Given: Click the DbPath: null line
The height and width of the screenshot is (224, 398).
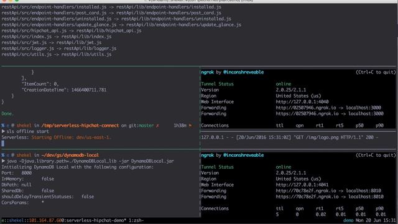Looking at the screenshot, I should tap(17, 185).
